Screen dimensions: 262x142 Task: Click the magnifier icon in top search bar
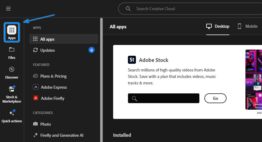[128, 9]
